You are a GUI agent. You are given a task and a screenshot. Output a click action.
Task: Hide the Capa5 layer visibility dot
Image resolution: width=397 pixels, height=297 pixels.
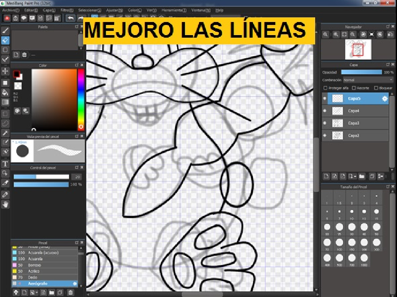click(x=325, y=99)
